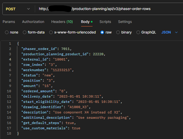Click the "delivery_date" key
This screenshot has height=139, width=183.
37,96
